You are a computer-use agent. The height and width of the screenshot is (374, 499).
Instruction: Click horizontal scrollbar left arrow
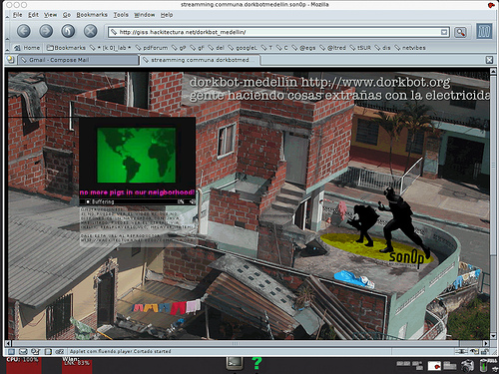tap(8, 343)
